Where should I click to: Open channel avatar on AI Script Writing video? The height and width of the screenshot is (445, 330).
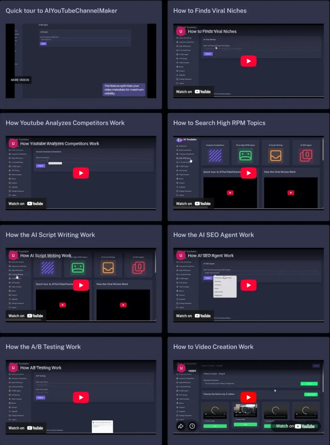point(13,256)
